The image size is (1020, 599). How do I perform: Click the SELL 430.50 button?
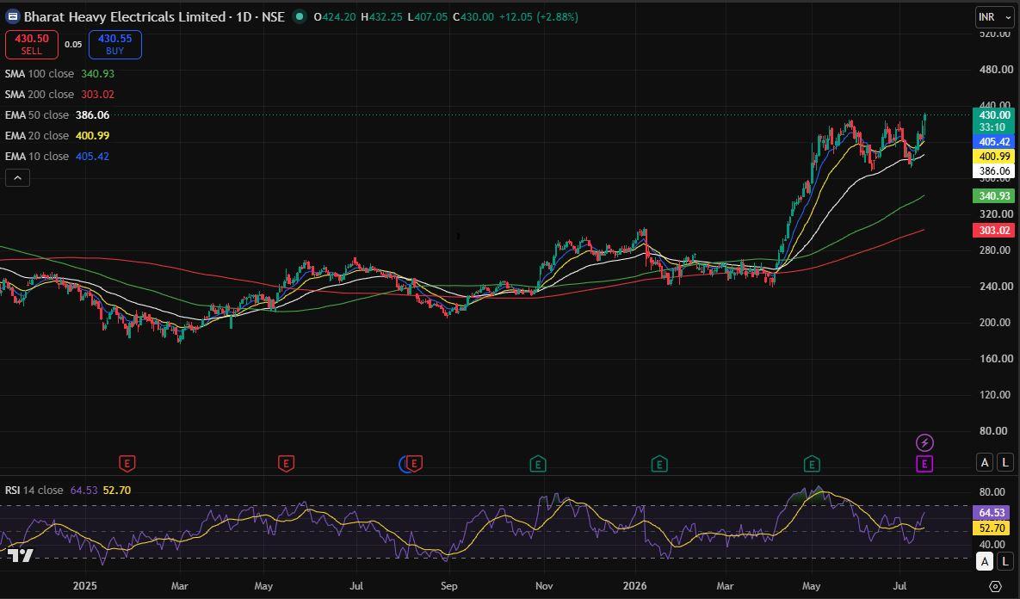(31, 44)
